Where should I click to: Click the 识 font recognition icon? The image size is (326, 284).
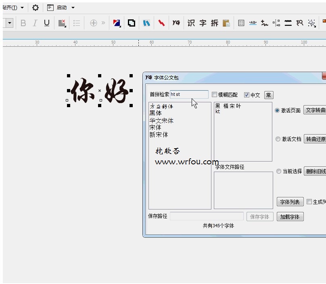191,23
